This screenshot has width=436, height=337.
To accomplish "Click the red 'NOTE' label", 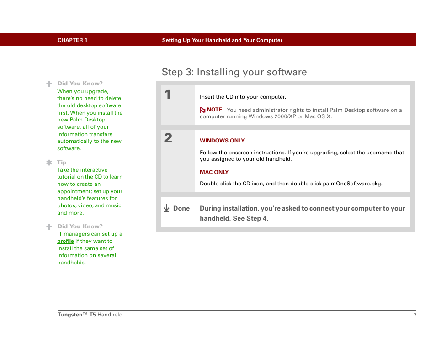I will [x=214, y=110].
